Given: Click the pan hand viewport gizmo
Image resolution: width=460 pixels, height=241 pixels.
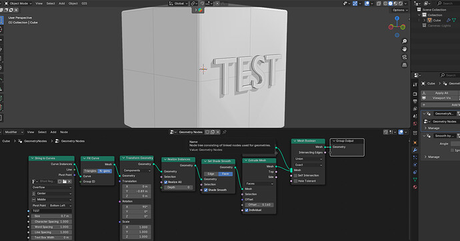Looking at the screenshot, I should 405,49.
